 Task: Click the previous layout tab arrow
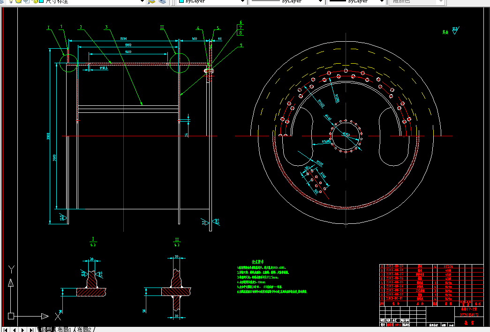[x=14, y=330]
